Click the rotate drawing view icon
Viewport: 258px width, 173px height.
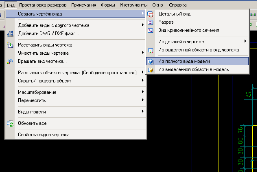click(x=11, y=61)
